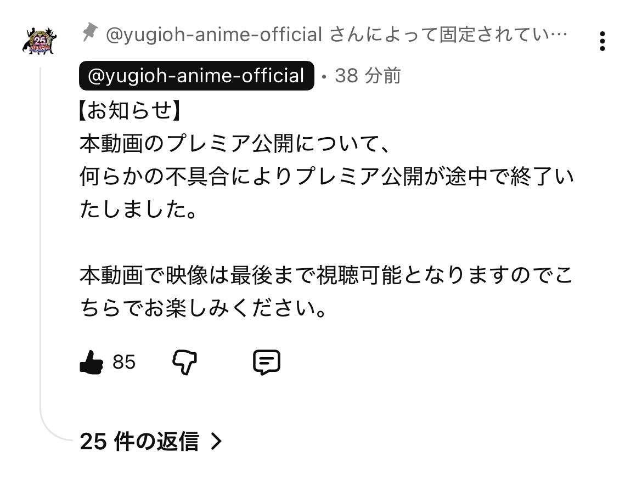
Task: Click the さんによって固定されてい… pinned header
Action: click(x=448, y=35)
